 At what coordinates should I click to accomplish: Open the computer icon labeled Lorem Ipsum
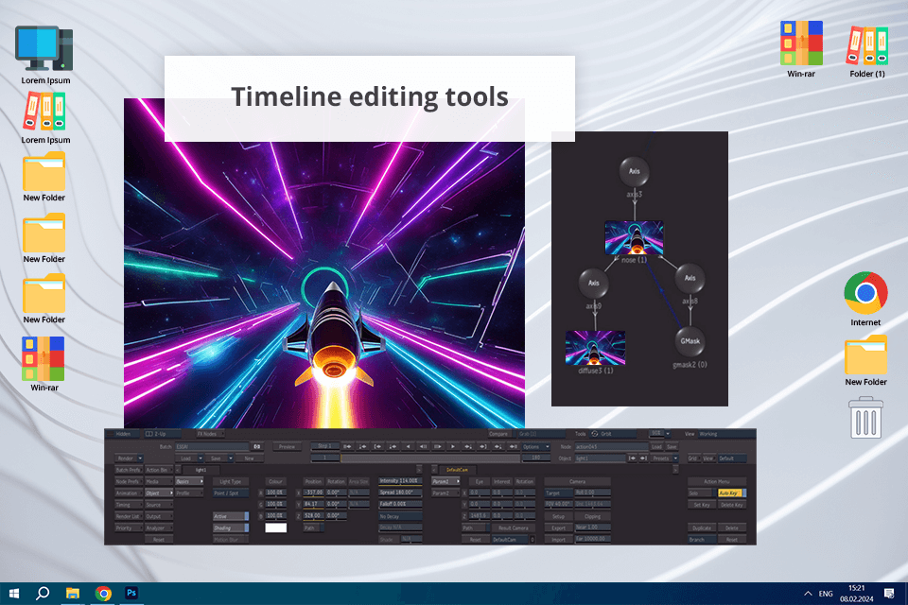coord(44,48)
